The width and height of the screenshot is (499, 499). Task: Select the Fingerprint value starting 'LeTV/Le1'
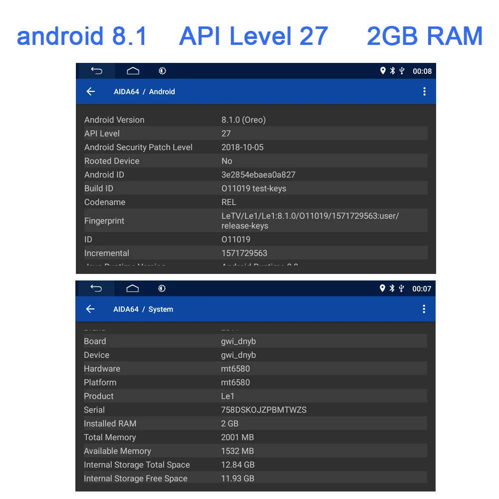click(x=310, y=221)
